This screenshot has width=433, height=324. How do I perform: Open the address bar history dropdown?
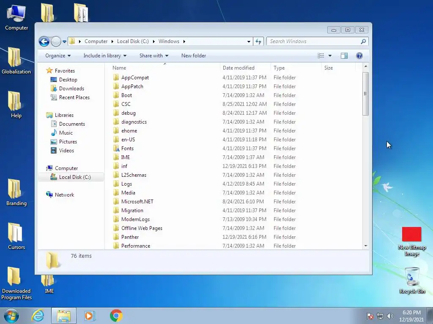coord(249,41)
